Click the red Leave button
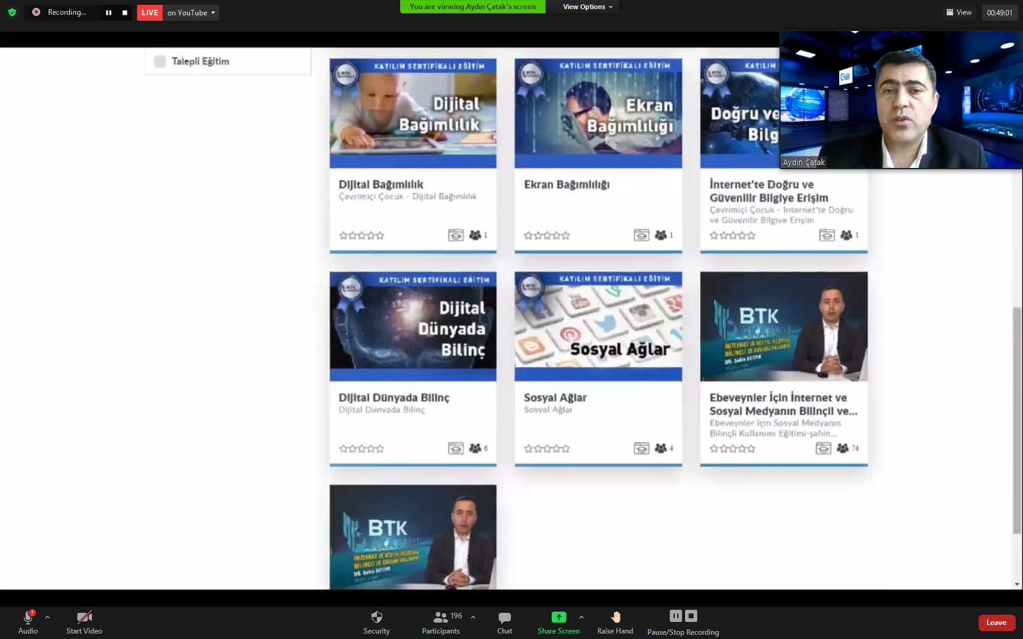Screen dimensions: 1023x639 [996, 623]
